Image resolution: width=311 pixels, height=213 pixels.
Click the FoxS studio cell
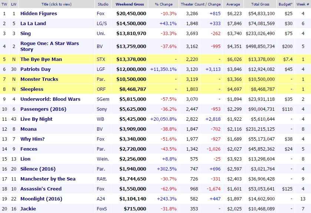(x=102, y=209)
